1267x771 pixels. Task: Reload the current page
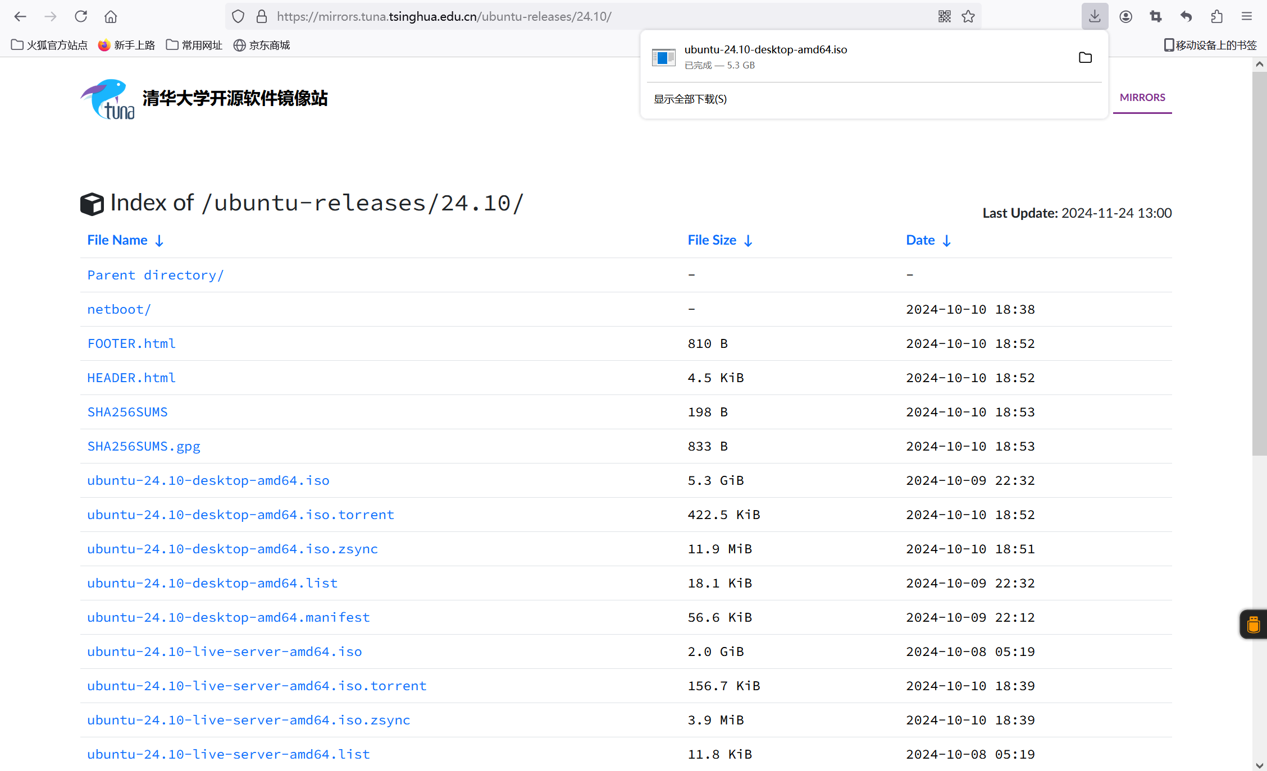81,16
